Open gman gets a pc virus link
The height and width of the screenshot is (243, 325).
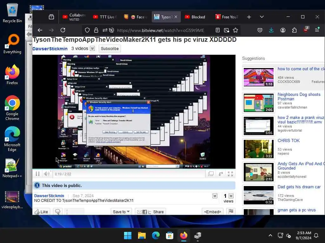[297, 210]
